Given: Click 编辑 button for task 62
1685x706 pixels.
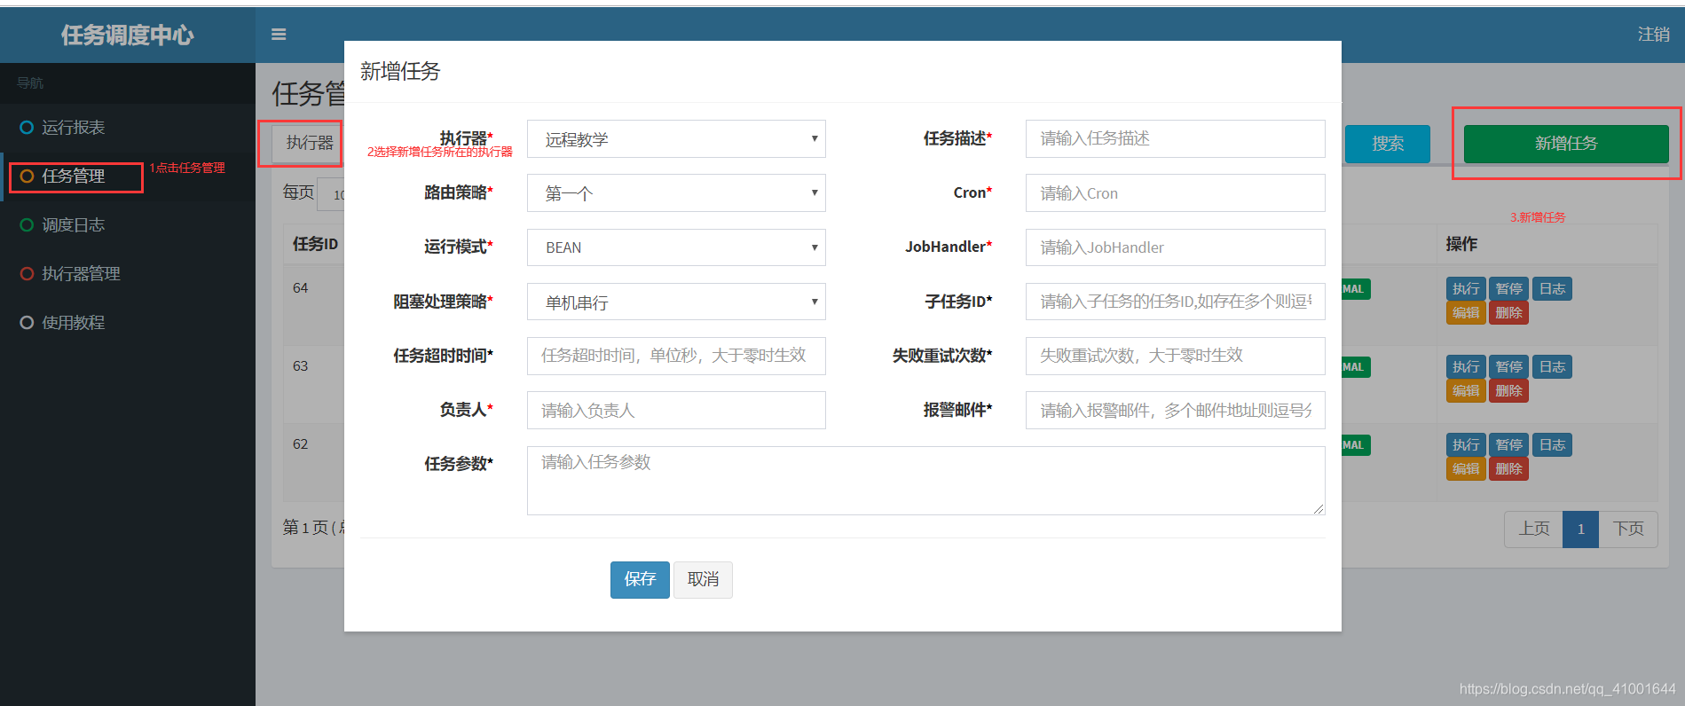Looking at the screenshot, I should click(1466, 469).
